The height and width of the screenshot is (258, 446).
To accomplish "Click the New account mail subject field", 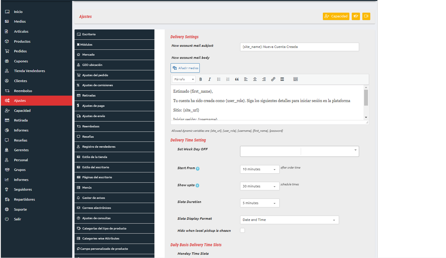I will coord(299,47).
